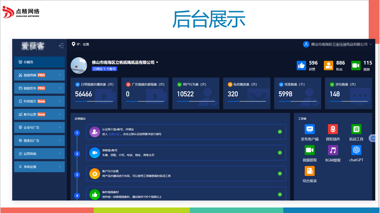Click the orange aperture icon in 账户SEO设置

pos(95,174)
